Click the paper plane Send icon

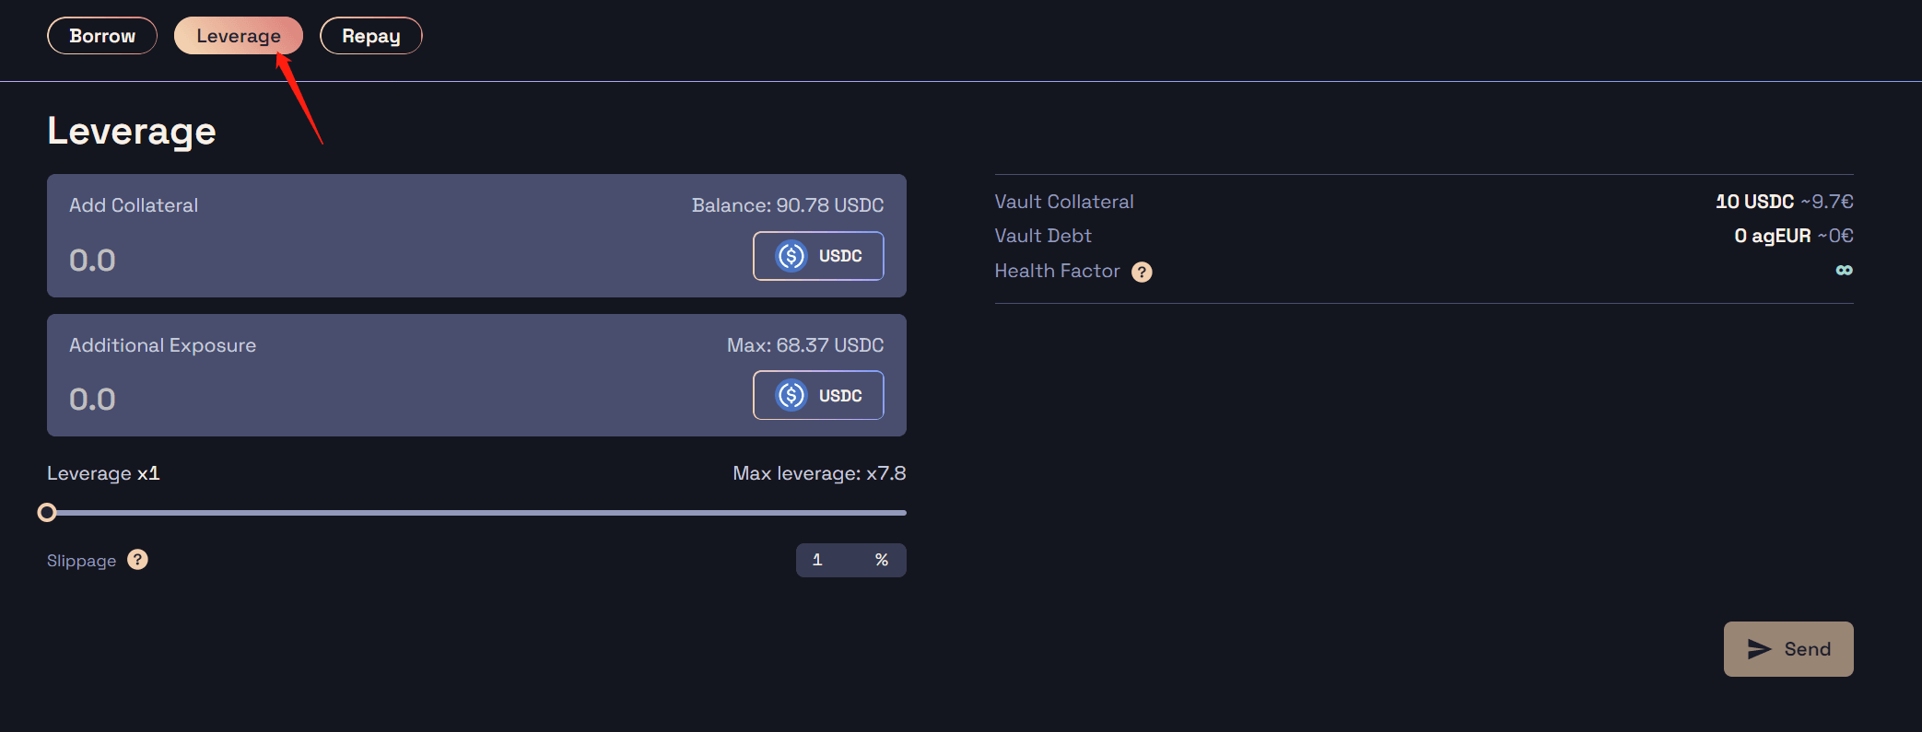[x=1760, y=649]
